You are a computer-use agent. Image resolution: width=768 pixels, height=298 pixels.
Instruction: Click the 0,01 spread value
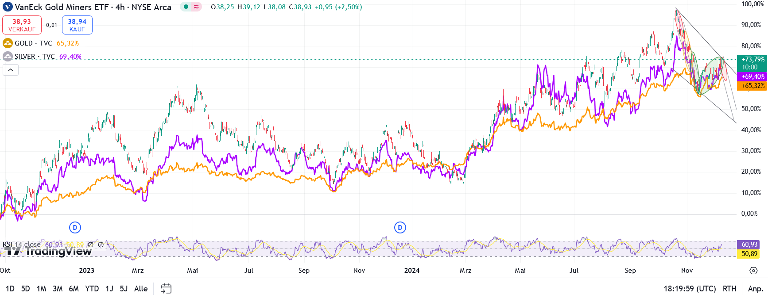[52, 25]
